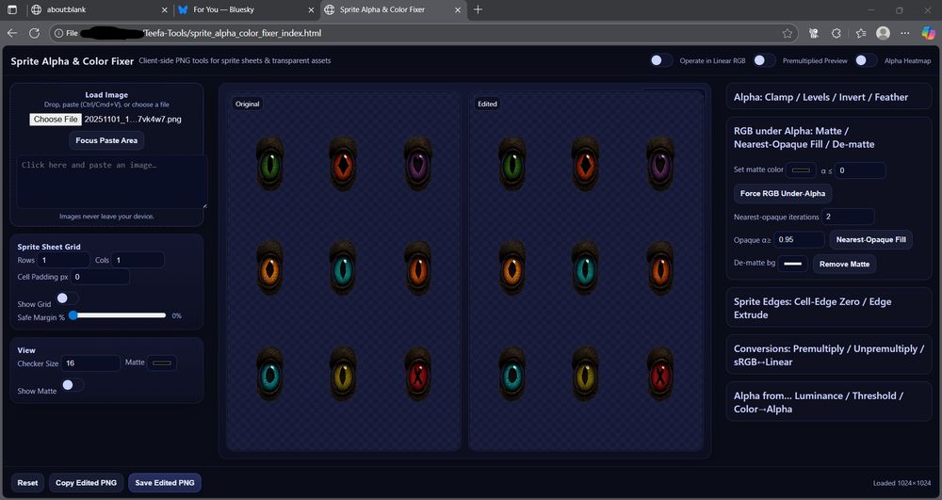This screenshot has height=500, width=942.
Task: Click Opaque α≥ 0.95 field
Action: 799,239
